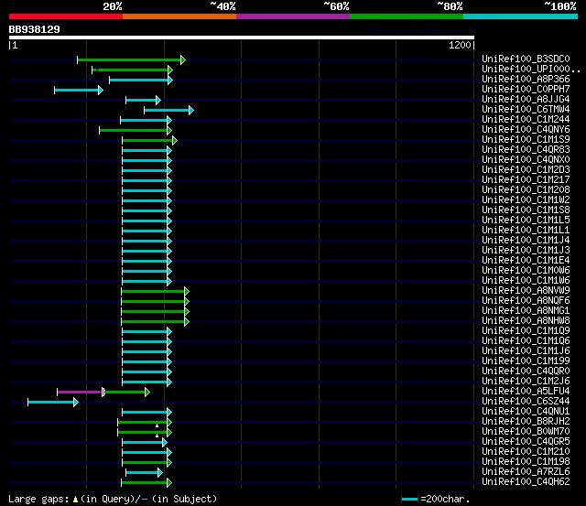The height and width of the screenshot is (506, 586).
Task: Click the cyan ~100% identity legend segment
Action: point(521,16)
